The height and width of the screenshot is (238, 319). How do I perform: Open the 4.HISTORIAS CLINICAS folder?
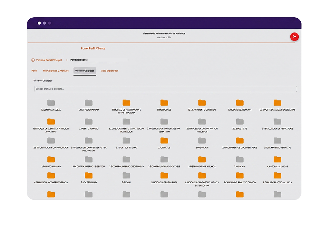[x=277, y=160]
